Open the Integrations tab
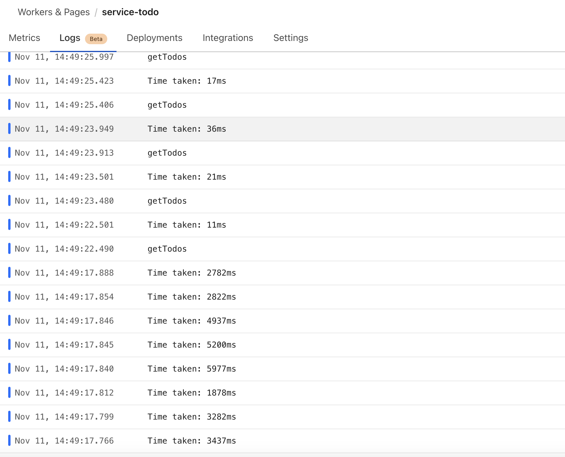The image size is (565, 457). [x=227, y=38]
